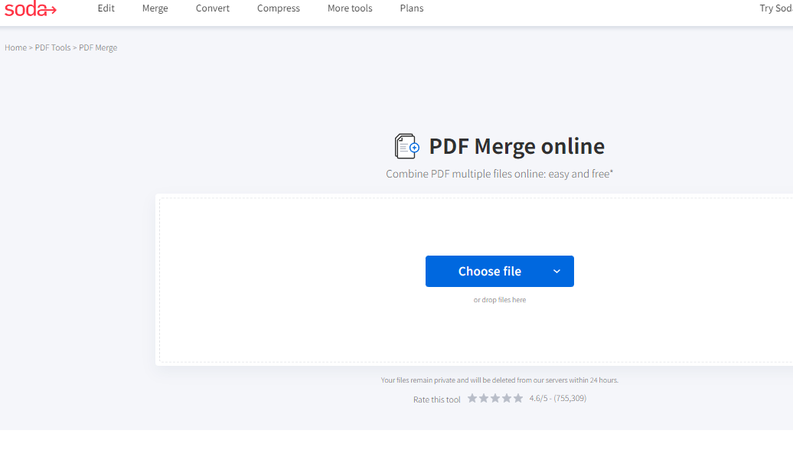The height and width of the screenshot is (450, 793).
Task: Go to the Plans page
Action: tap(412, 8)
